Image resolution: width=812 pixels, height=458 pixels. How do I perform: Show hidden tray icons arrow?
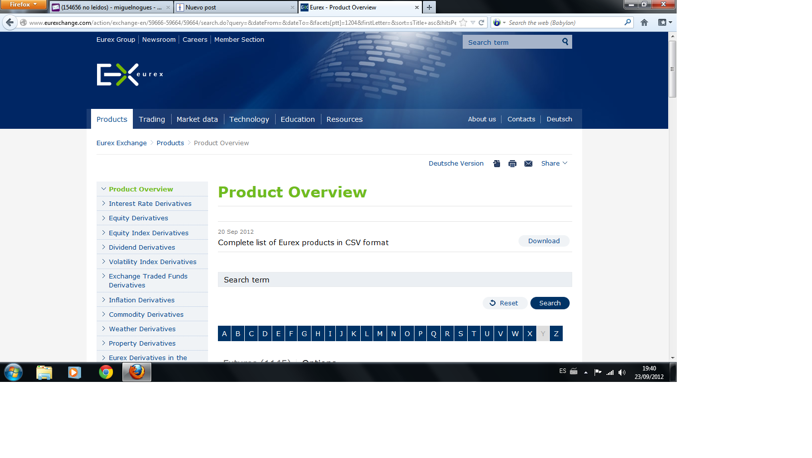(x=586, y=372)
